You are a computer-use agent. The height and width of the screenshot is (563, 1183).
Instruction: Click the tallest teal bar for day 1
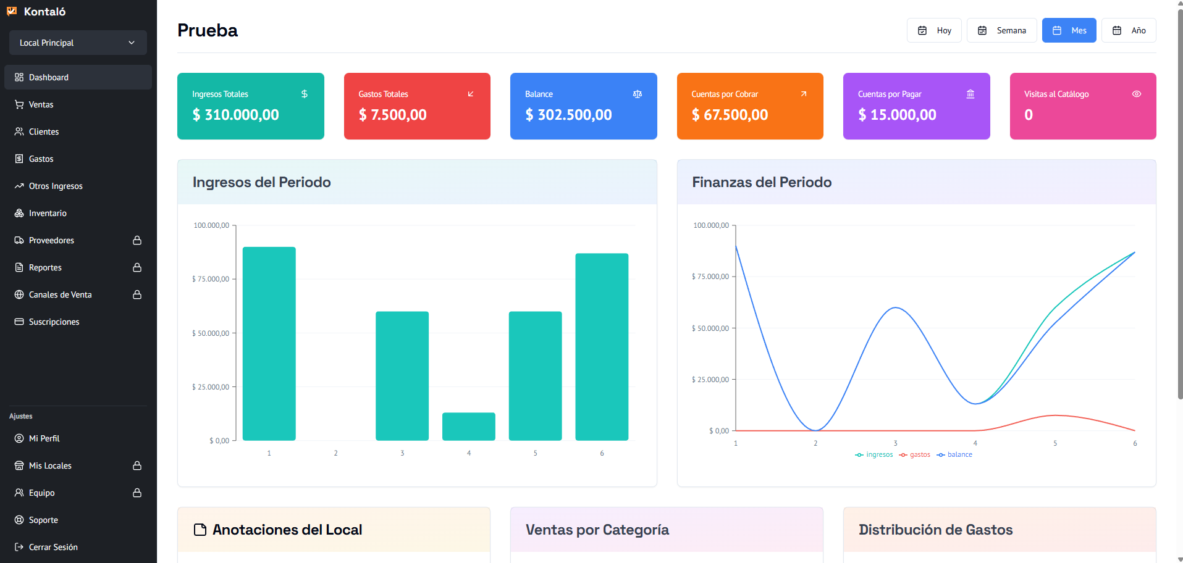coord(269,343)
